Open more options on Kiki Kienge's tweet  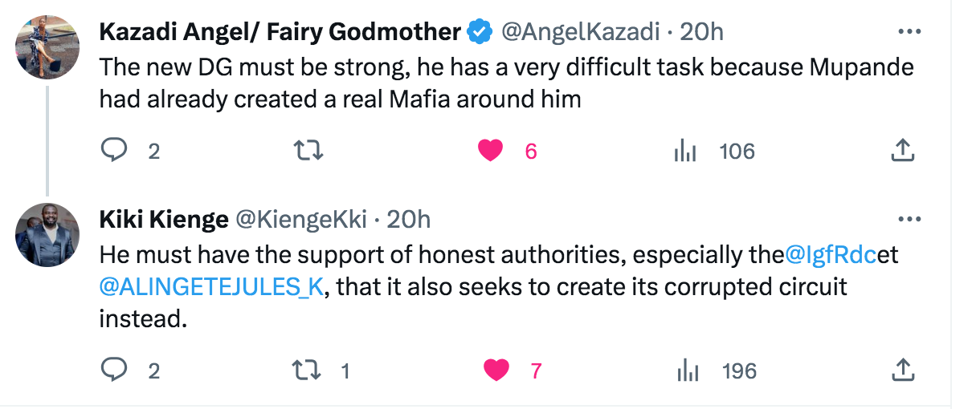point(908,219)
